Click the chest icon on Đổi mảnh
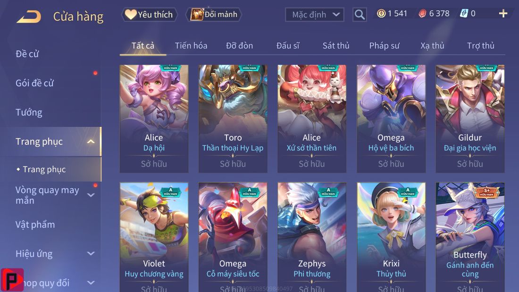 point(197,14)
